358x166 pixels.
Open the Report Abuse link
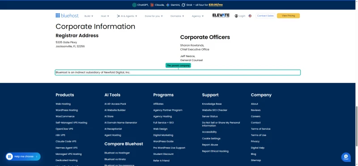pos(210,145)
